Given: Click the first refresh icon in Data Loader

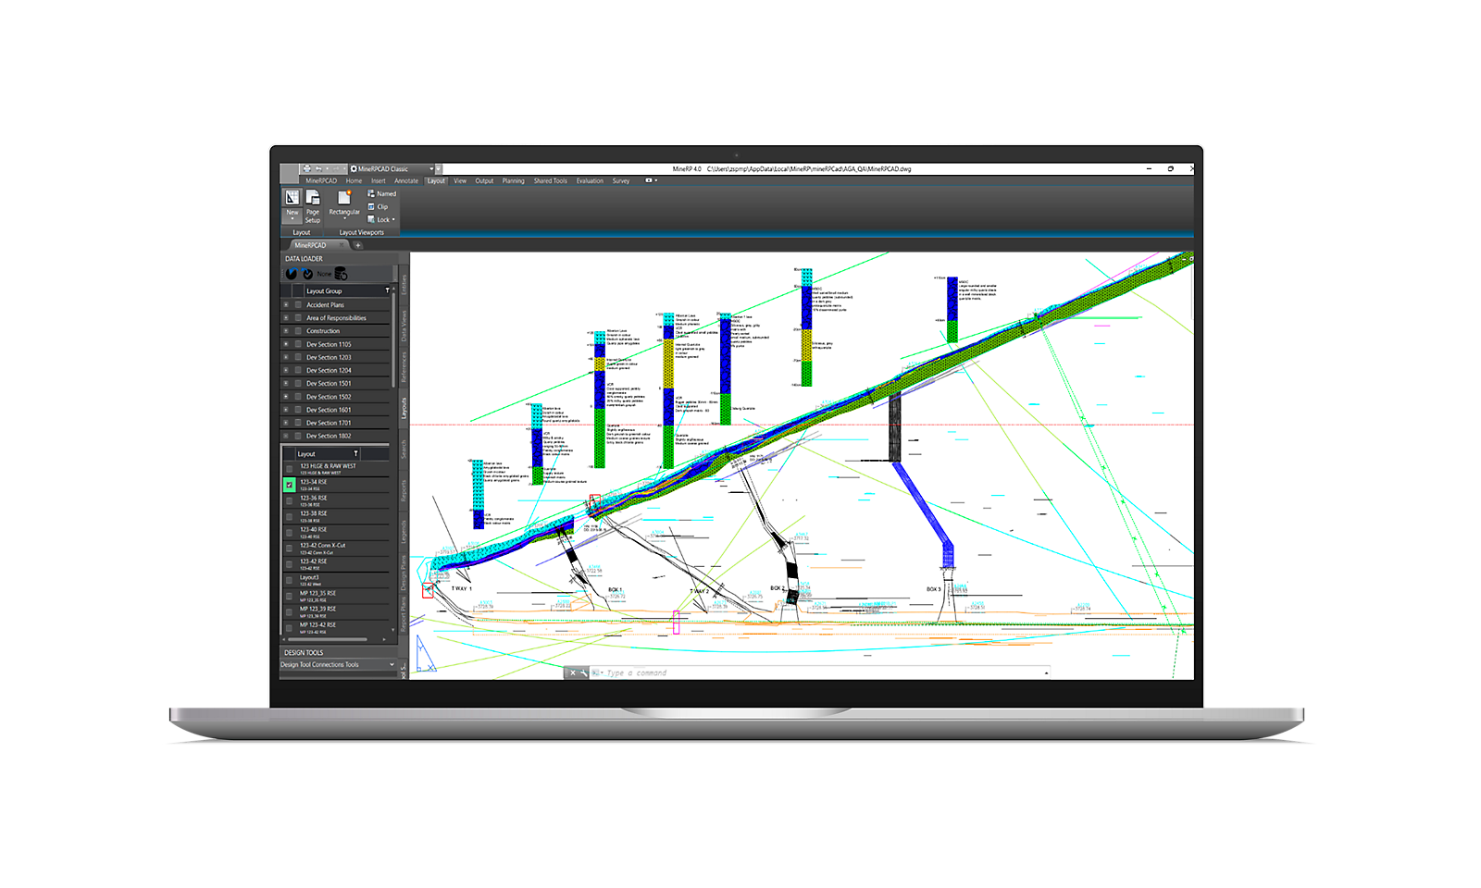Looking at the screenshot, I should point(292,274).
